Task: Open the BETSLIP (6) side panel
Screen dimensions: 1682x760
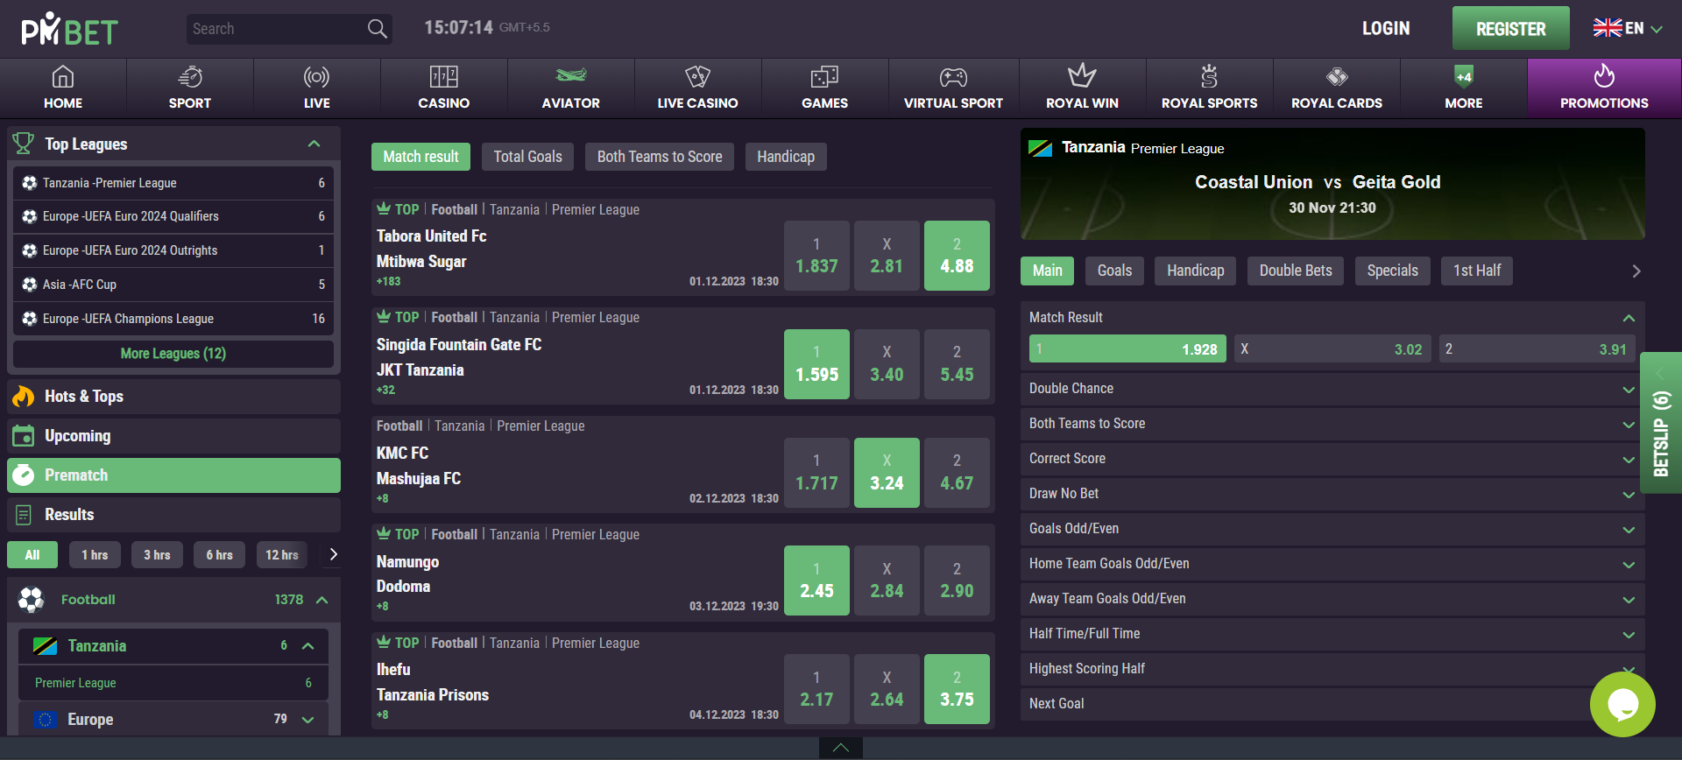Action: 1661,423
